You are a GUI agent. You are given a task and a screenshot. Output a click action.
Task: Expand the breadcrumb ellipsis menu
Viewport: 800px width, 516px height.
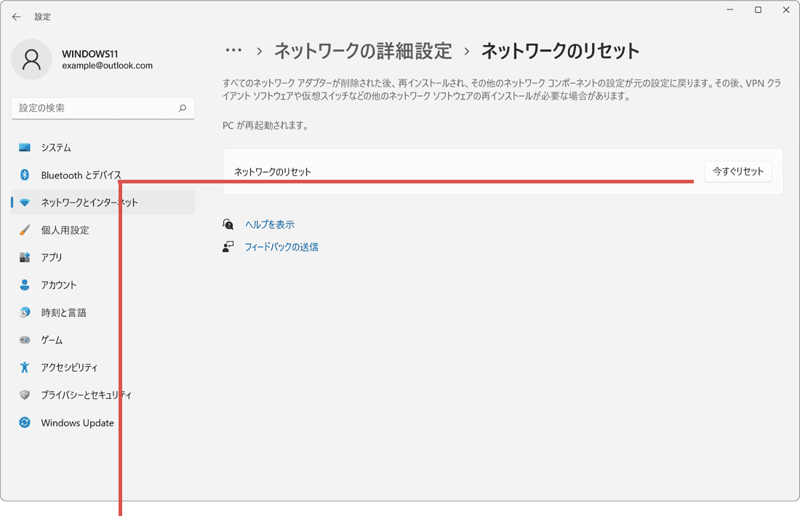234,49
